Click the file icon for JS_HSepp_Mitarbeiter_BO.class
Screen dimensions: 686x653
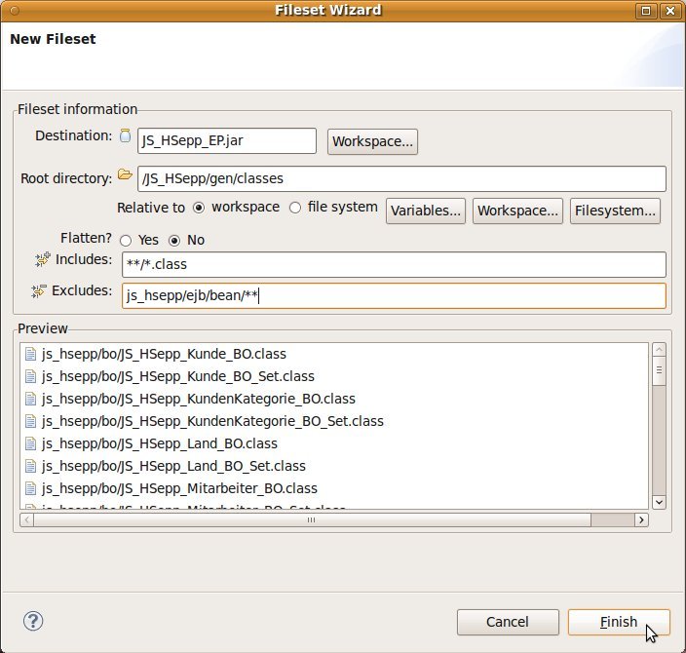click(x=30, y=488)
